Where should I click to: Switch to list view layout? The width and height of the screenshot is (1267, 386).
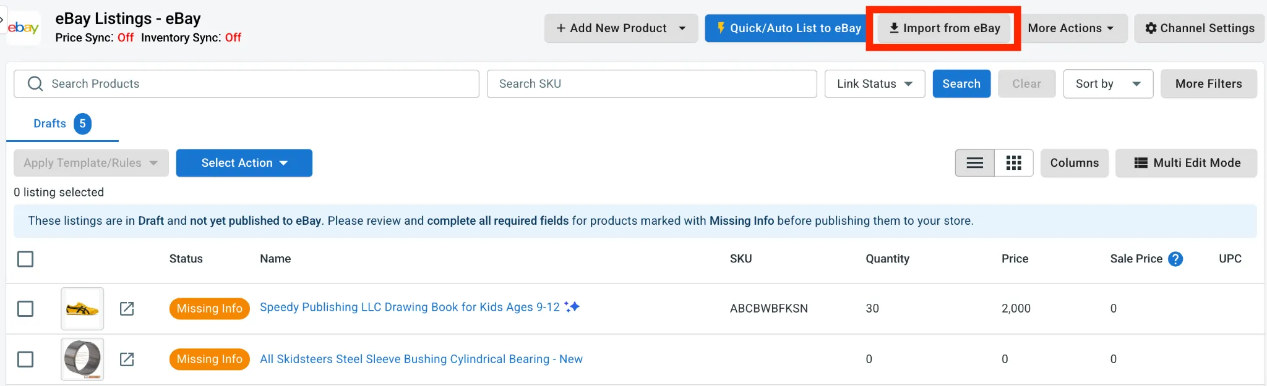tap(975, 163)
